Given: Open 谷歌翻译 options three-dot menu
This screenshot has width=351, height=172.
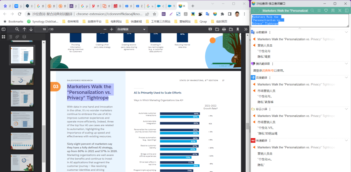Looking at the screenshot, I should (270, 32).
